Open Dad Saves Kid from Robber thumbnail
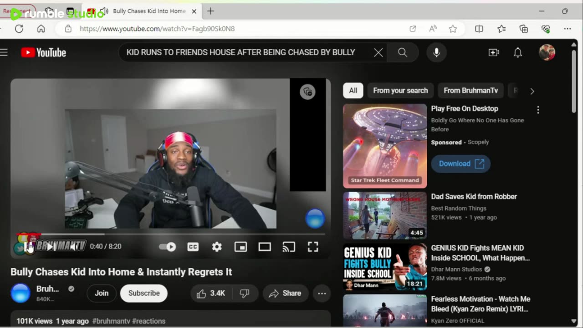This screenshot has width=583, height=328. [x=385, y=215]
